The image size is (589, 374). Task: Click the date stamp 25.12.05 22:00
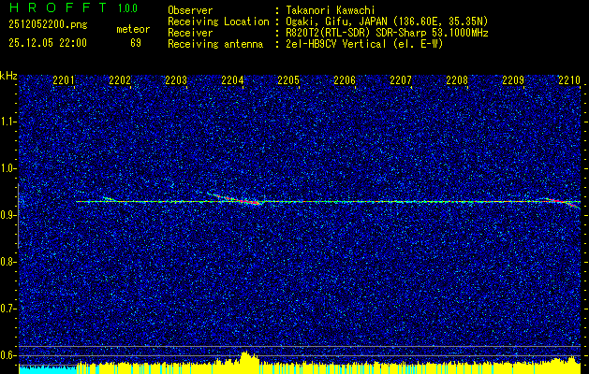(x=48, y=43)
